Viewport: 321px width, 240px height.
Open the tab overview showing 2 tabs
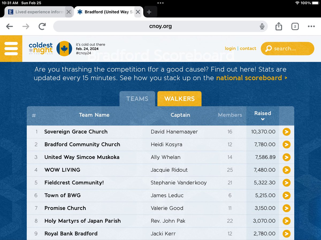coord(295,26)
